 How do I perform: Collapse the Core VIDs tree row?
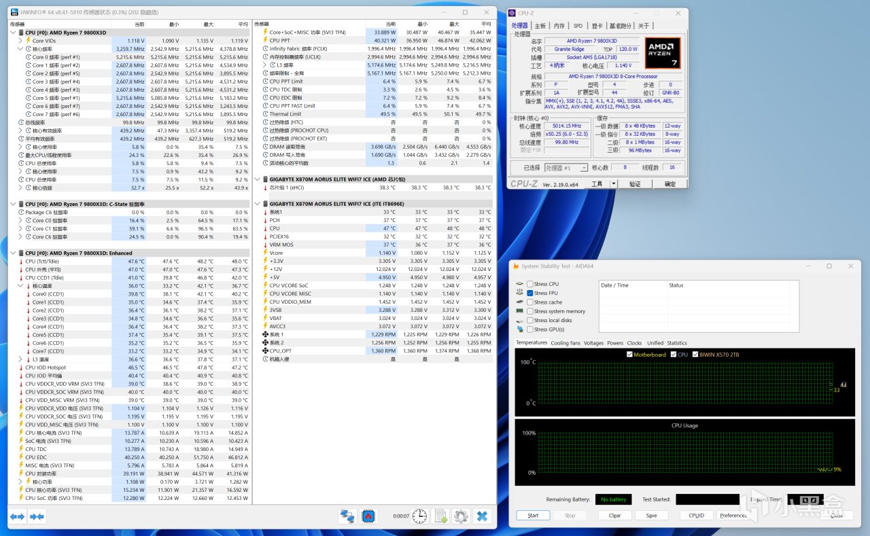tap(20, 41)
